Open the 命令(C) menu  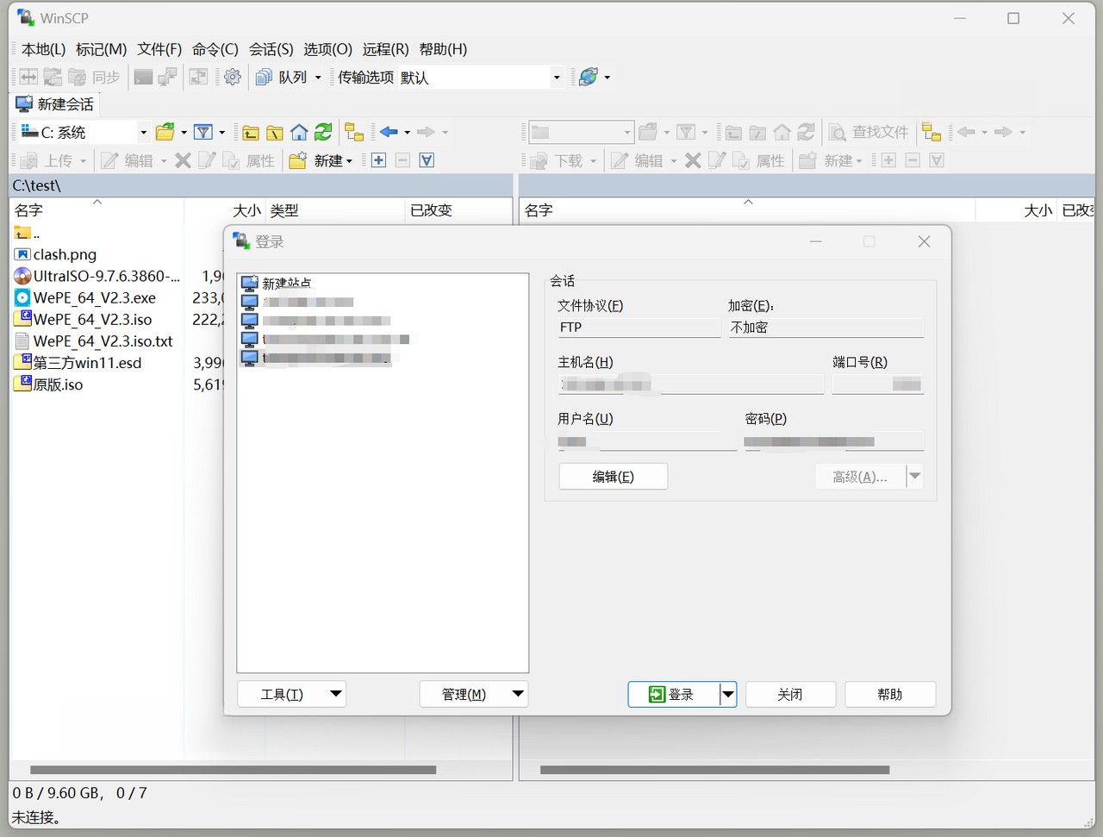click(x=215, y=49)
